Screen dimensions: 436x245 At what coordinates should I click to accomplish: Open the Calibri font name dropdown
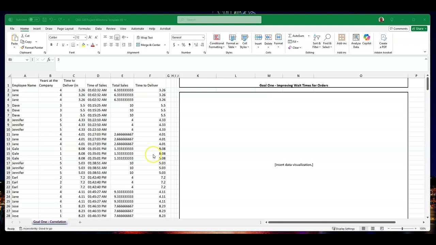click(74, 37)
